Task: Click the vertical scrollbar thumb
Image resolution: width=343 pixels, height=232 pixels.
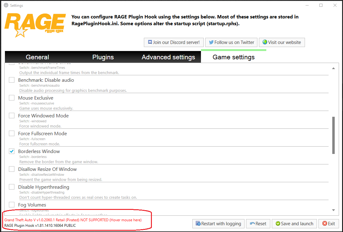Action: [333, 135]
